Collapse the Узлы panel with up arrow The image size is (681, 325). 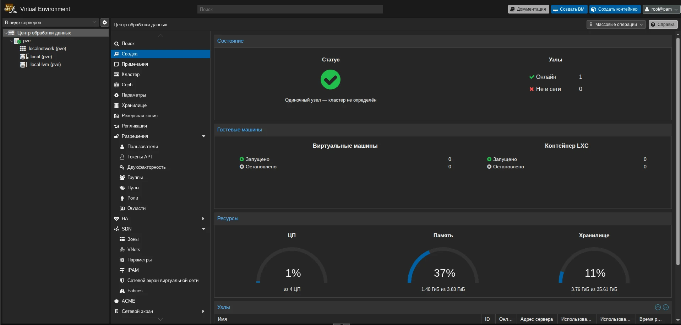pyautogui.click(x=658, y=307)
